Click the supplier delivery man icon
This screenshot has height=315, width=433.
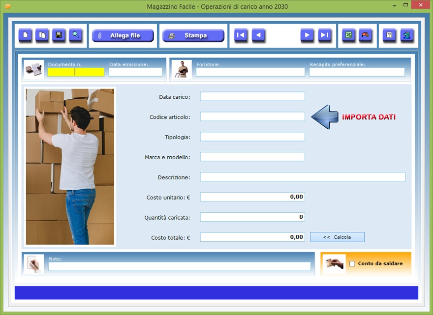tap(182, 69)
